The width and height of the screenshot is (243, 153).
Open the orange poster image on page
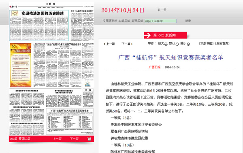21,65
